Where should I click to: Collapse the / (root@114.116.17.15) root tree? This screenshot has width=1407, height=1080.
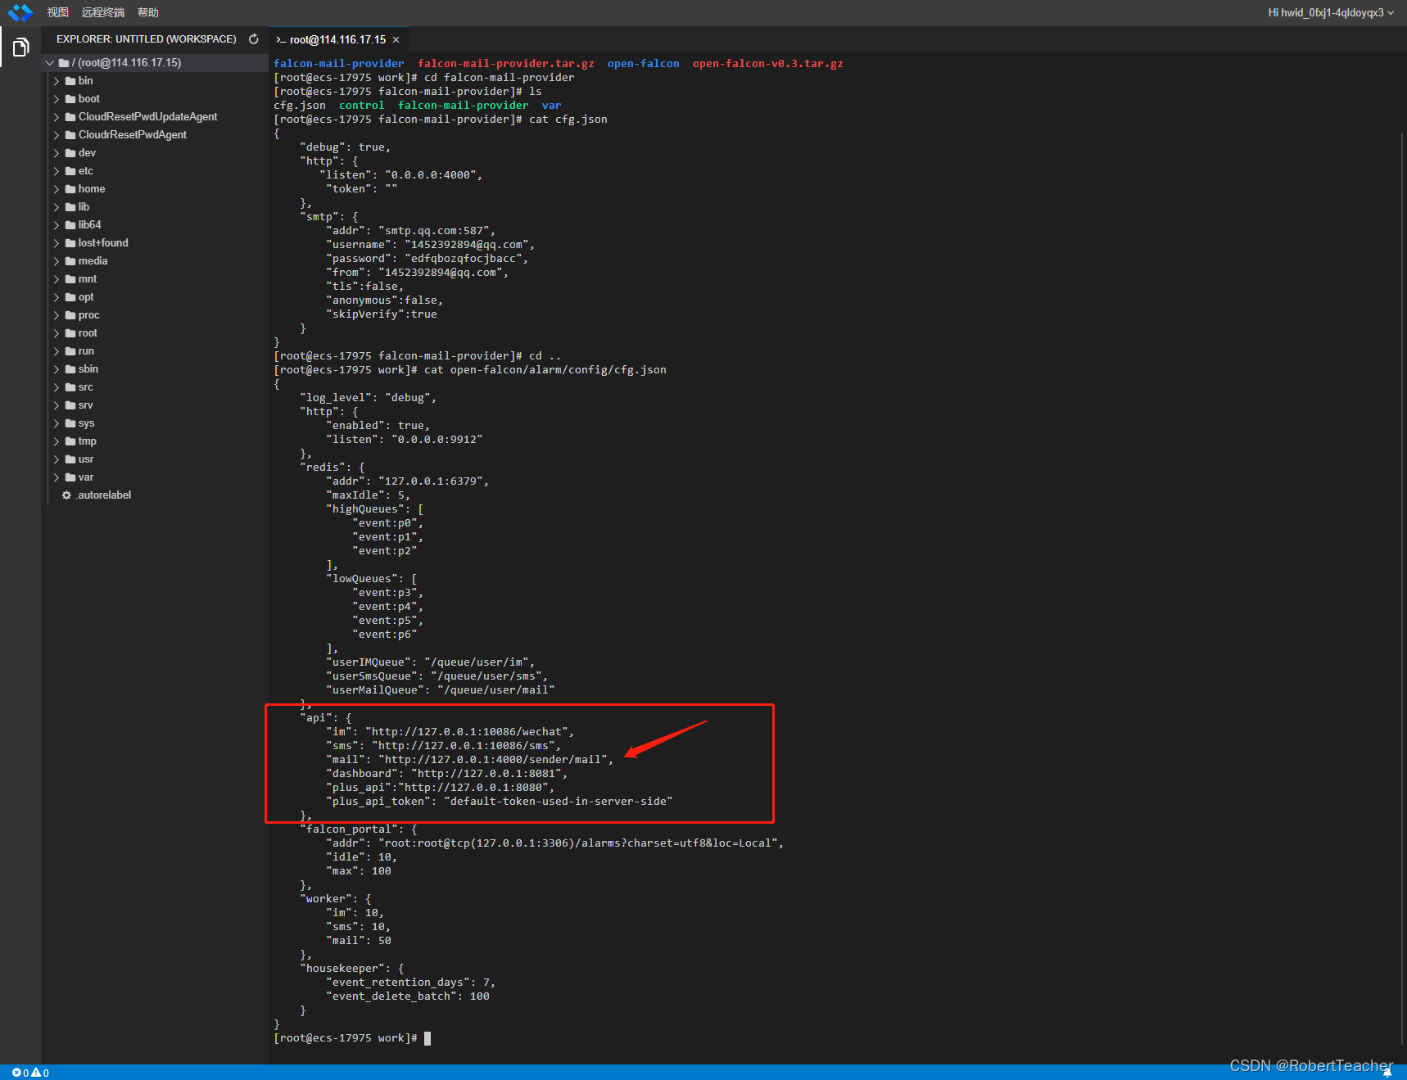(x=50, y=63)
